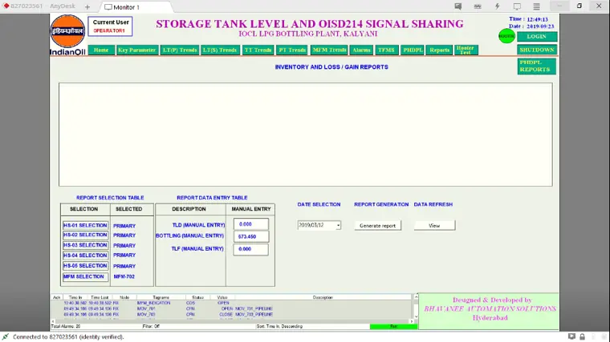Toggle HS-03 SELECTION
This screenshot has width=610, height=342.
[85, 245]
